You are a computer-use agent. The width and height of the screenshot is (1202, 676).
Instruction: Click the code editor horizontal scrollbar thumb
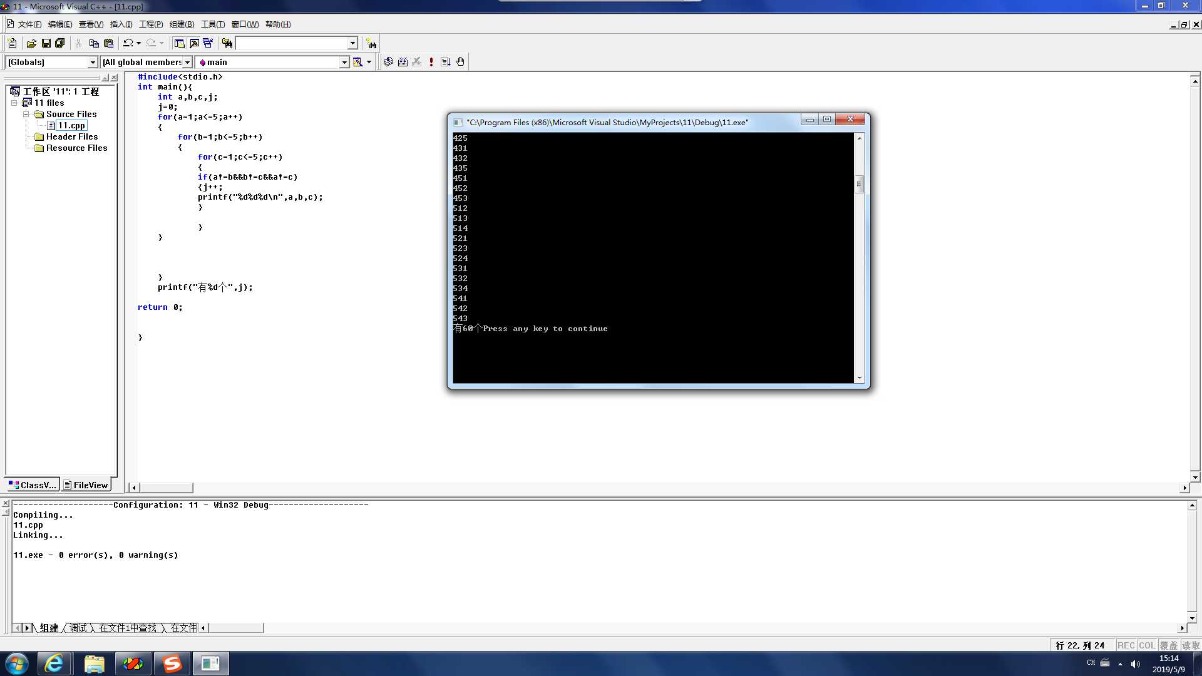(x=166, y=488)
